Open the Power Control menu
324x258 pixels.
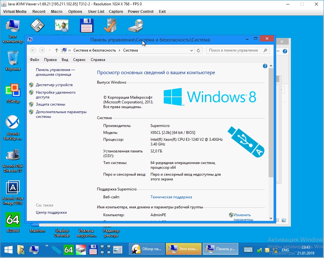click(x=140, y=12)
